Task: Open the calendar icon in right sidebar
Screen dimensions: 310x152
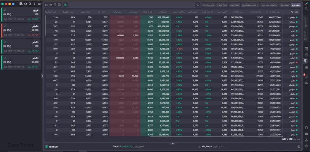Action: coord(306,49)
